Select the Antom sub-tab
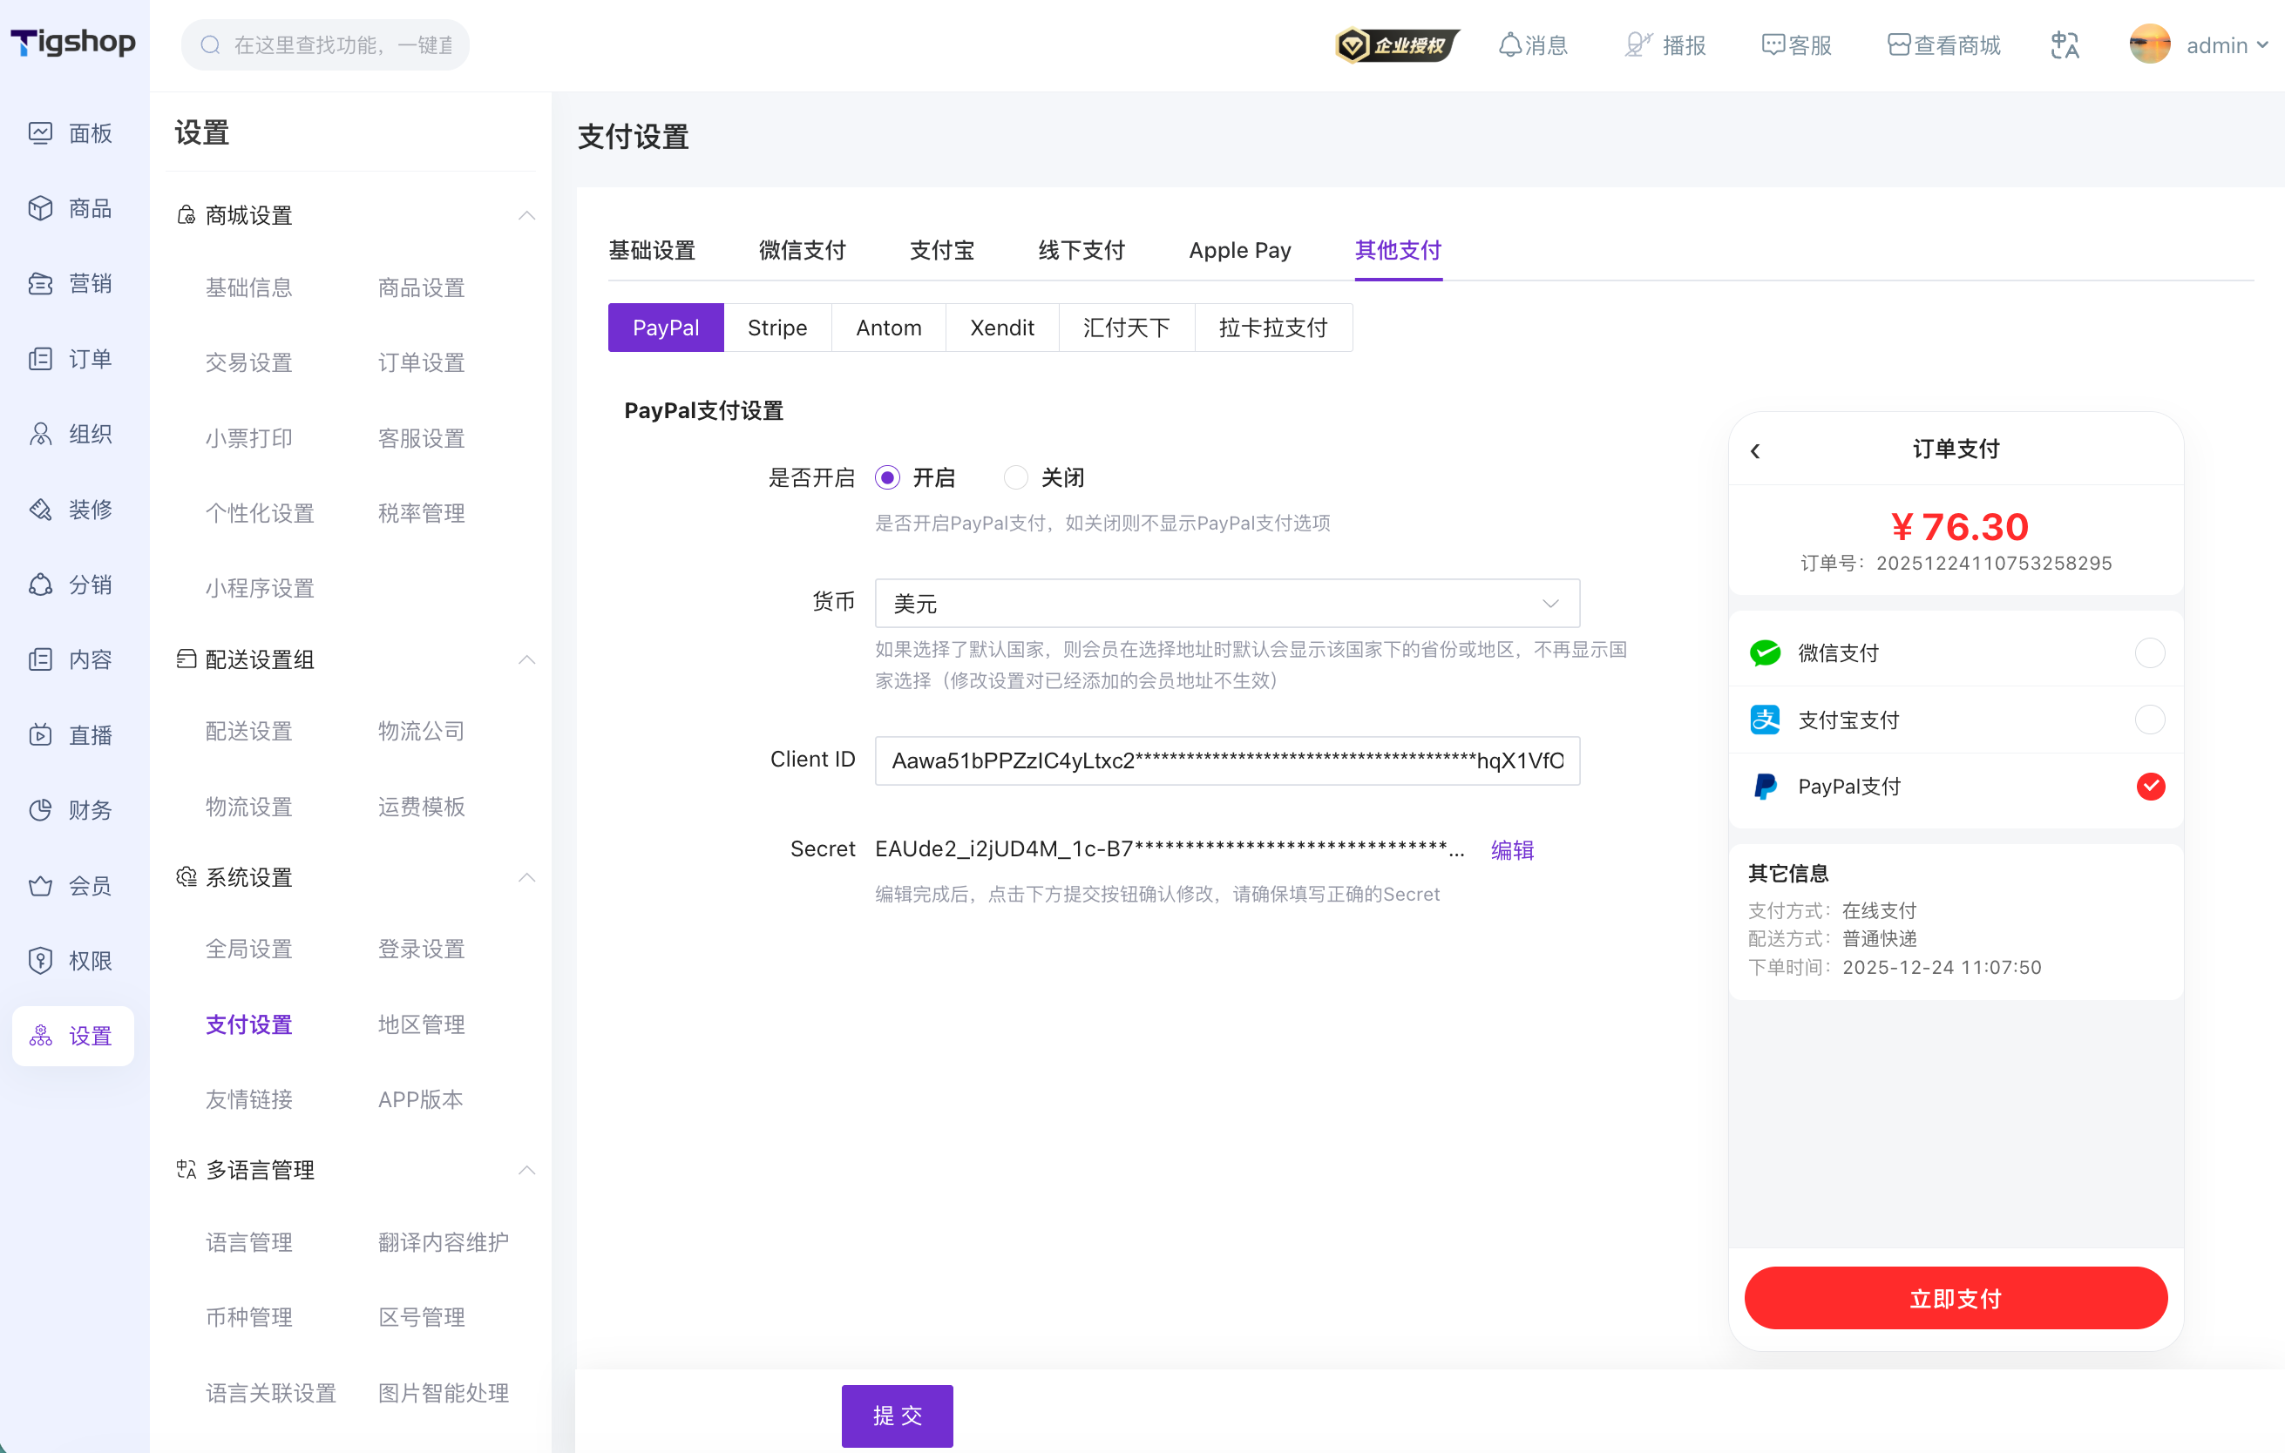 coord(888,328)
